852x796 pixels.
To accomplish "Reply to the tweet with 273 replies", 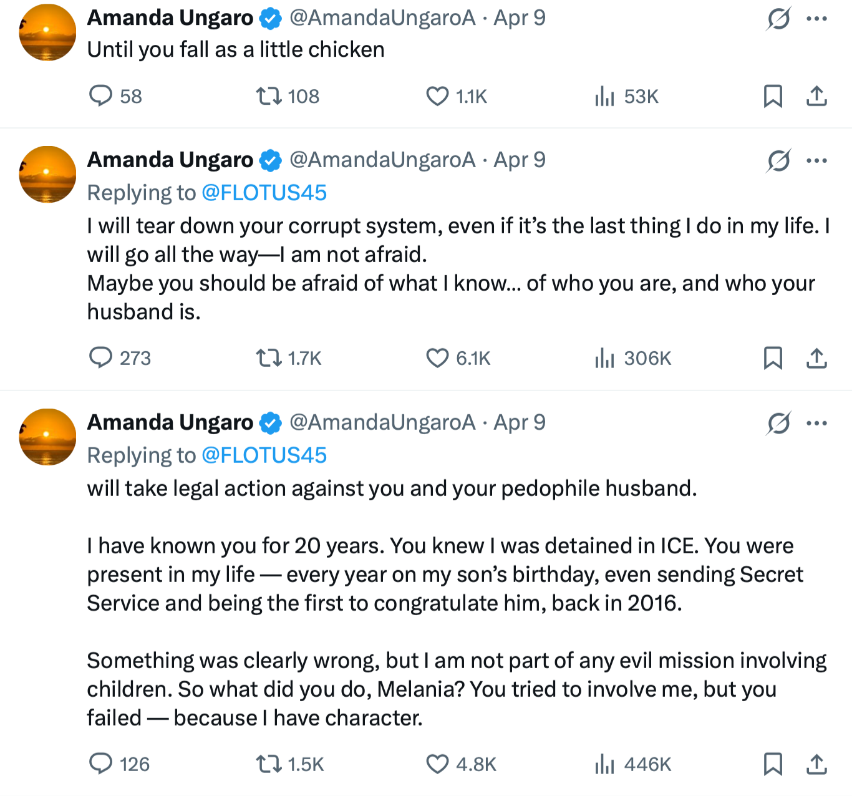I will point(100,358).
